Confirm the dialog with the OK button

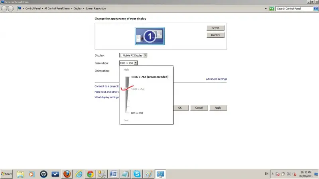[181, 108]
